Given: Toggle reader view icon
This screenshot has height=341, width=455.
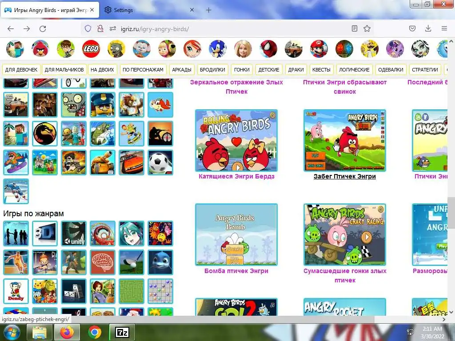Looking at the screenshot, I should 354,28.
